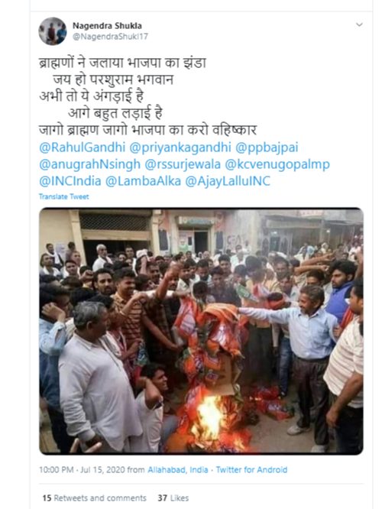Open the @anugrahNsingh mention

[x=90, y=164]
